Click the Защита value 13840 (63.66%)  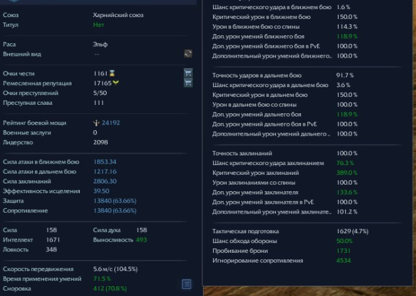click(x=115, y=201)
